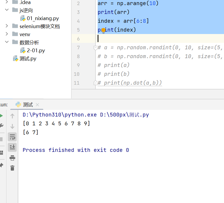
Task: Click the '# b = np.random.randint' comment line
Action: [x=160, y=56]
